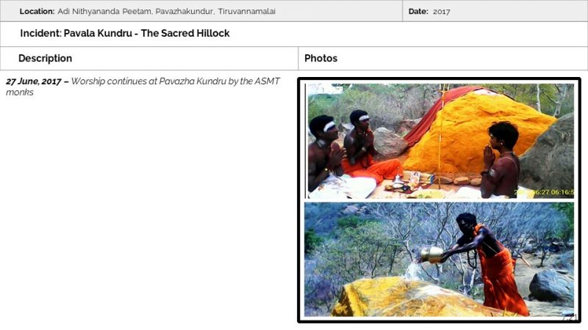The image size is (588, 330).
Task: Select the 27 June, 2017 date text
Action: pos(33,81)
